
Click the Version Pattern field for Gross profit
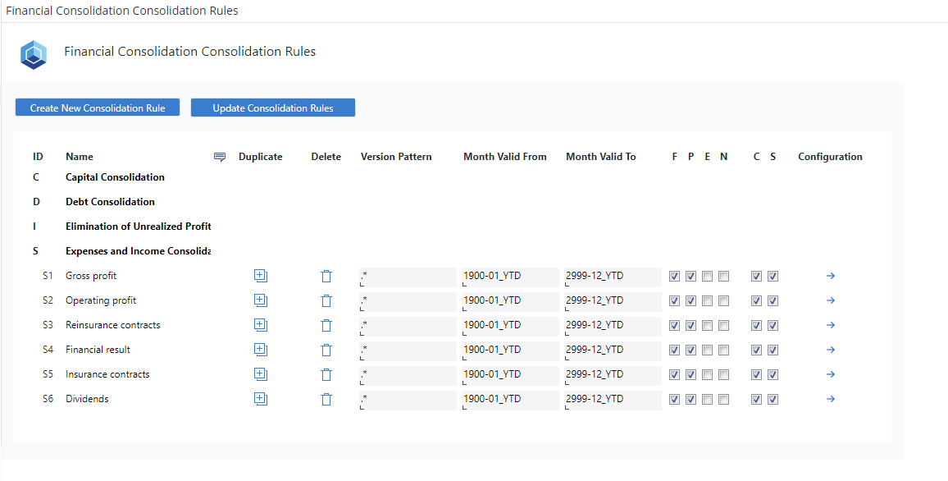pos(407,276)
